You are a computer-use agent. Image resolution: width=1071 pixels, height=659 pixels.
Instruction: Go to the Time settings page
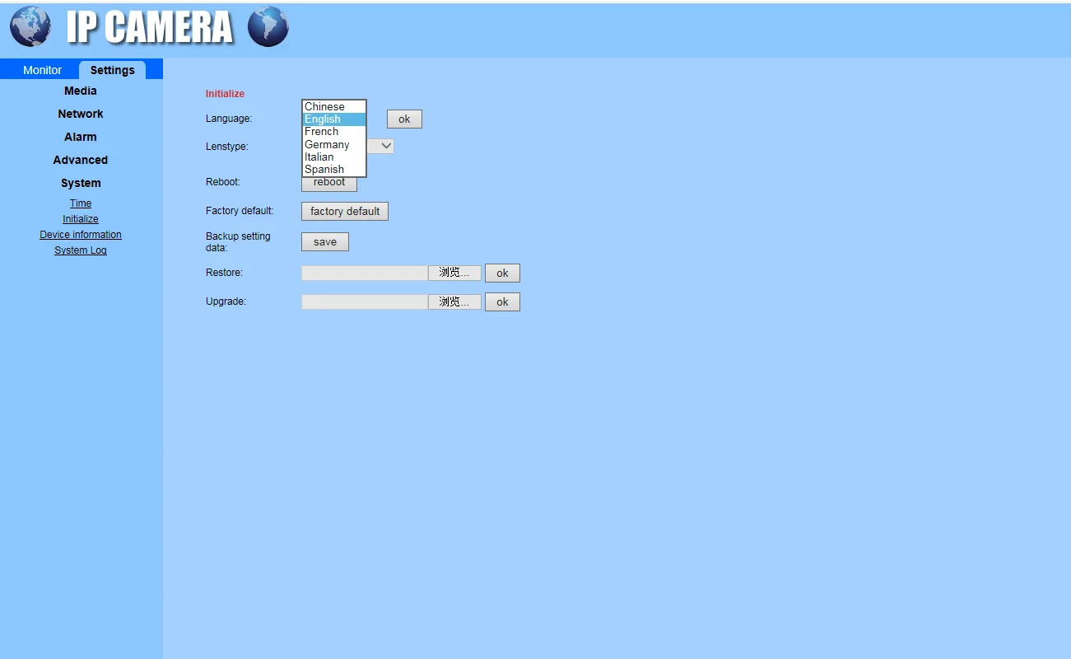click(81, 203)
